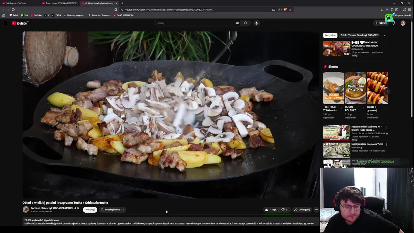Click the Udostępnij share button
This screenshot has width=414, height=233.
pyautogui.click(x=302, y=210)
